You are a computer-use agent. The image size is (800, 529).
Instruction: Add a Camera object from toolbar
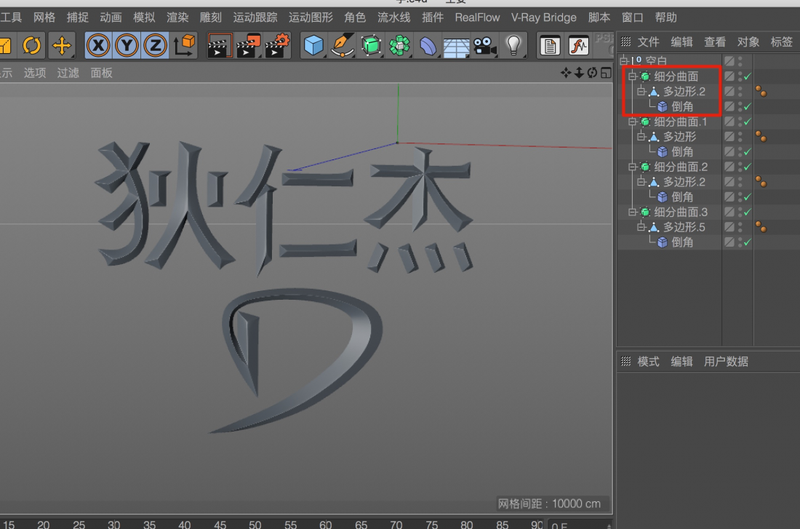tap(484, 46)
